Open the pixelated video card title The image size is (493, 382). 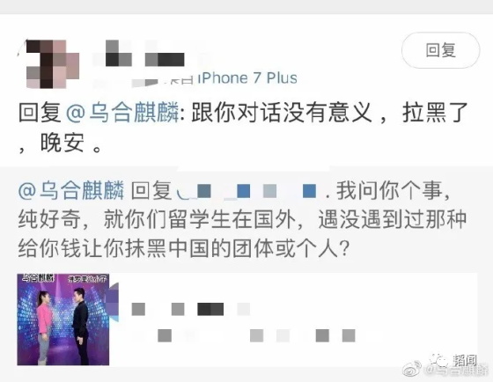[191, 309]
